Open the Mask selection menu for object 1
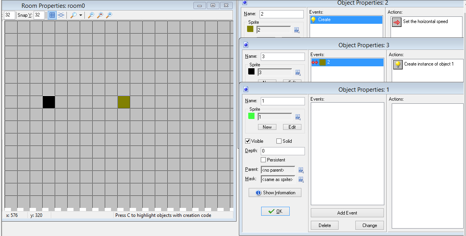The image size is (466, 236). pos(301,179)
